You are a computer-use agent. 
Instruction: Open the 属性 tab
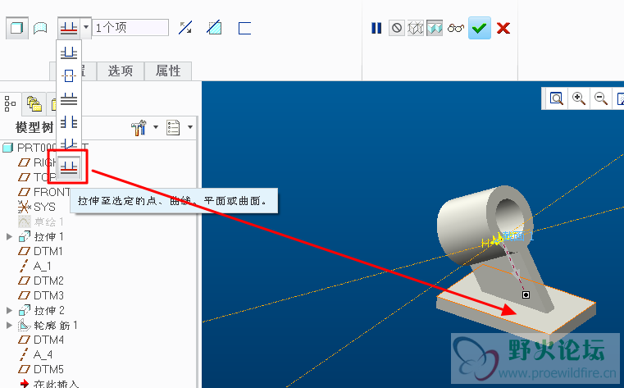coord(168,71)
